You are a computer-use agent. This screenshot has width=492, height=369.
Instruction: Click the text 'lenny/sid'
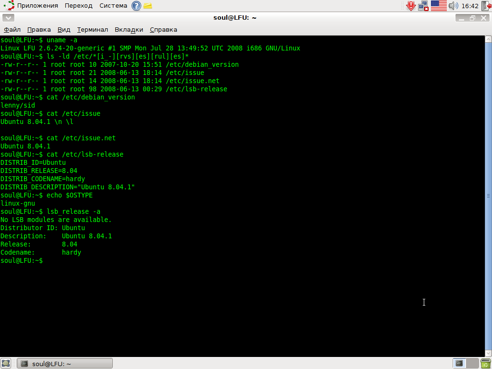18,105
